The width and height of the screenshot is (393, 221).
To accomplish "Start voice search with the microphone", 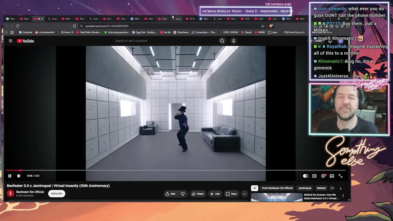I will 234,41.
